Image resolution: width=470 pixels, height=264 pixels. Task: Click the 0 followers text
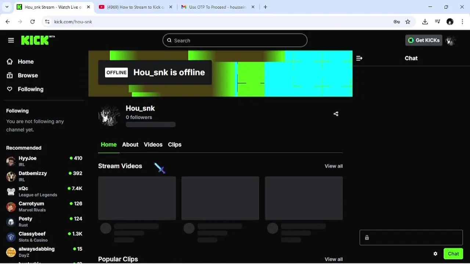(139, 117)
